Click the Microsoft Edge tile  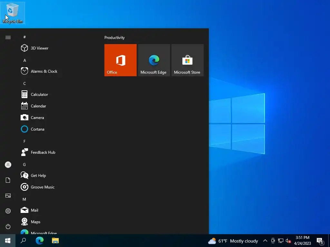(x=154, y=60)
